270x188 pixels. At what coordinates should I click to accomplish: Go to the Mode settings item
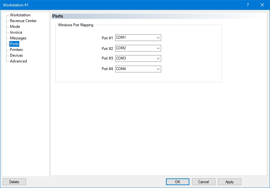pos(15,27)
